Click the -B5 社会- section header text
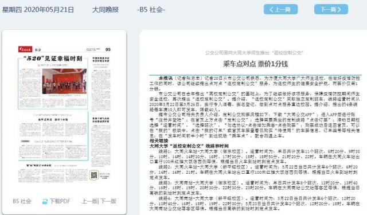This screenshot has width=367, height=215. point(151,10)
